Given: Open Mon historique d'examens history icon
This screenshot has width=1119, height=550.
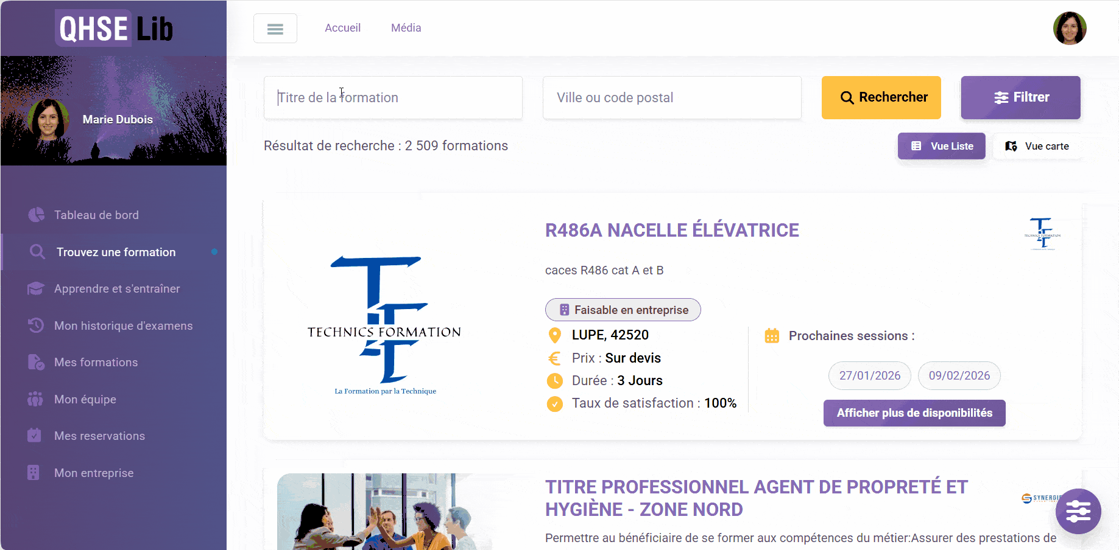Looking at the screenshot, I should point(36,325).
